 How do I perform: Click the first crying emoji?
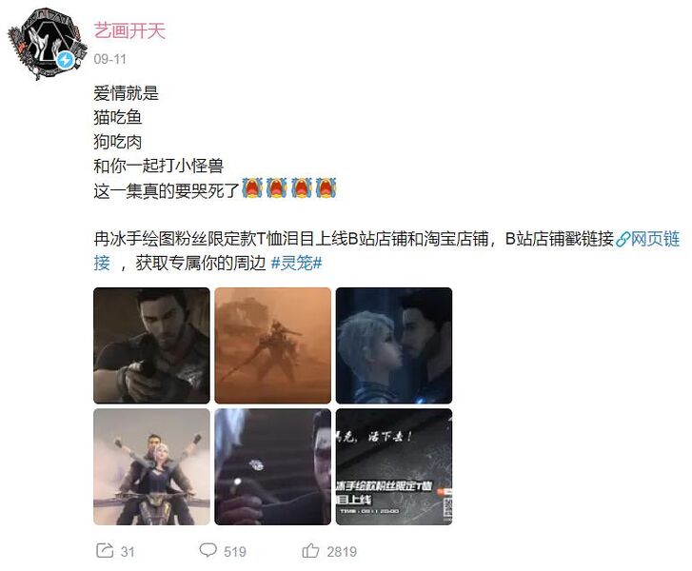pos(252,188)
